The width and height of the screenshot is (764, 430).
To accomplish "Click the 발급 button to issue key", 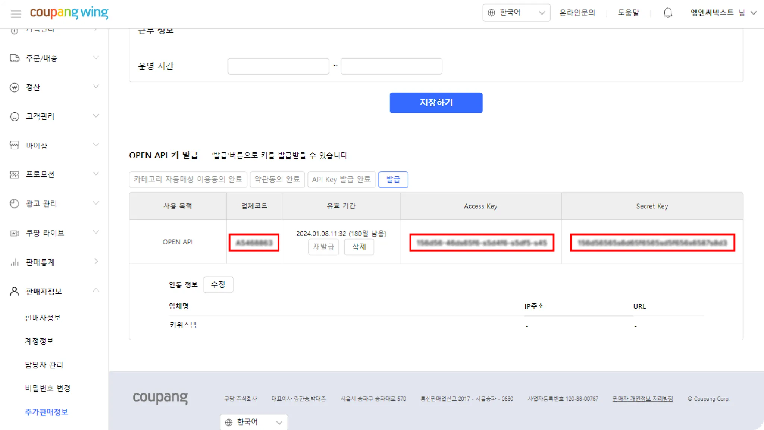I will 393,180.
